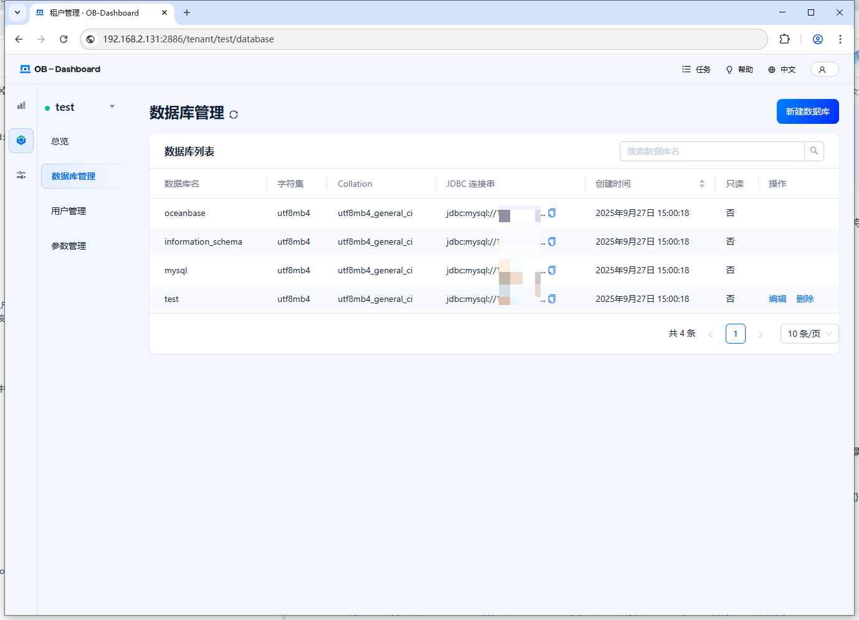Copy the JDBC string for information_schema
This screenshot has width=859, height=620.
pos(552,242)
